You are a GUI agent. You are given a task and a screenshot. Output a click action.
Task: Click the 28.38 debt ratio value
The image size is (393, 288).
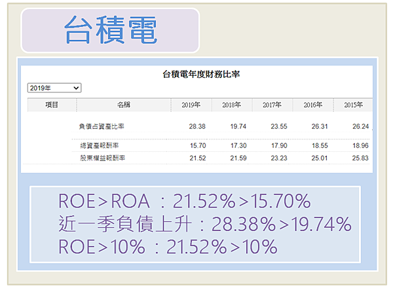pyautogui.click(x=197, y=126)
